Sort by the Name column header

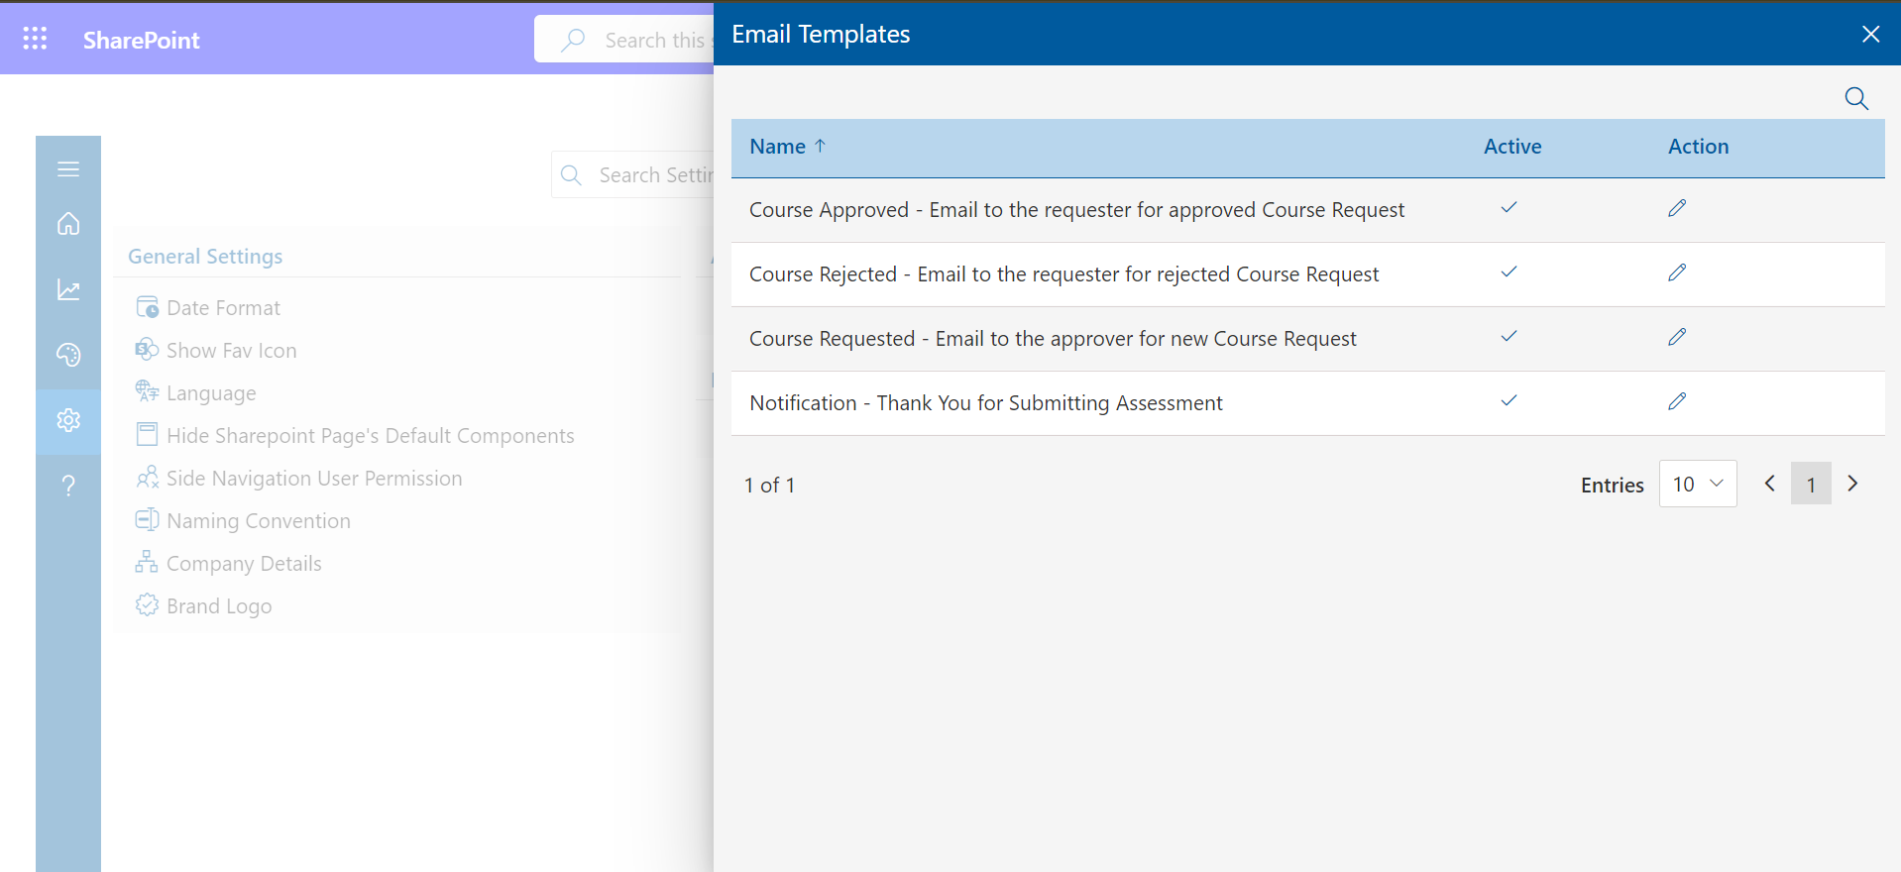(x=788, y=147)
